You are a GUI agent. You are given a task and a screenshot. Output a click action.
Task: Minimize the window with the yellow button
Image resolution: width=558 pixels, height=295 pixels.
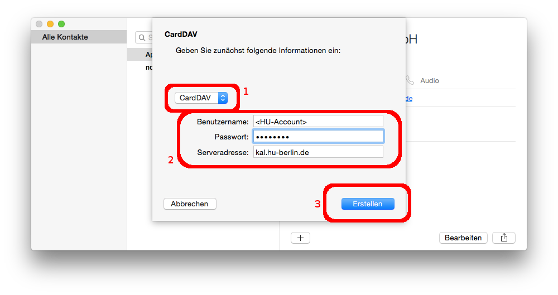tap(50, 24)
